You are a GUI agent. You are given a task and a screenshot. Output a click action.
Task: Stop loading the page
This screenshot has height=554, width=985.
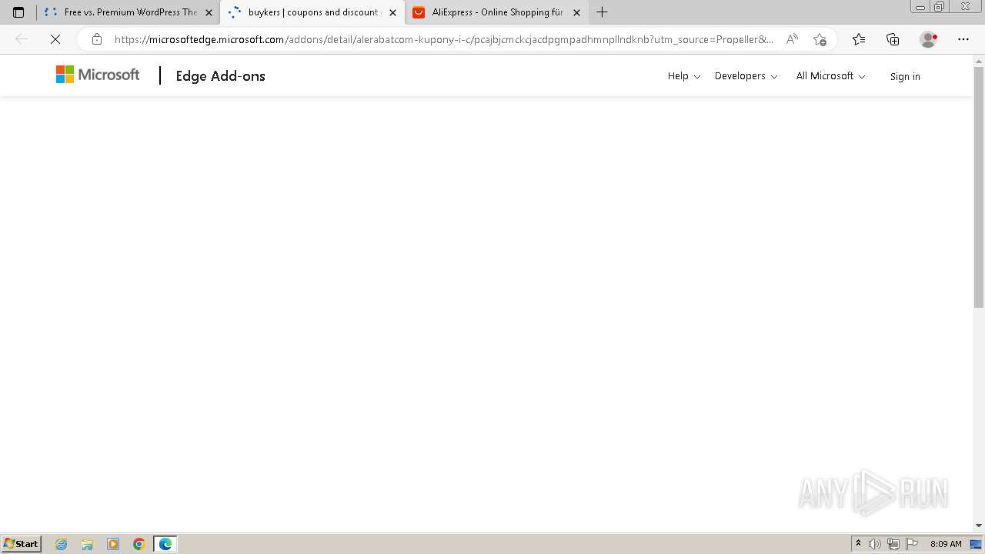pos(55,39)
